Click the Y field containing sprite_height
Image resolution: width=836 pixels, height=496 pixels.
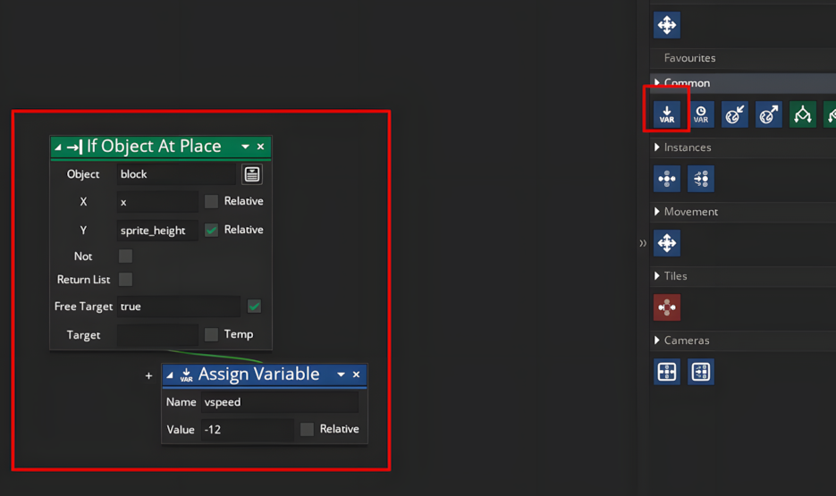click(158, 231)
